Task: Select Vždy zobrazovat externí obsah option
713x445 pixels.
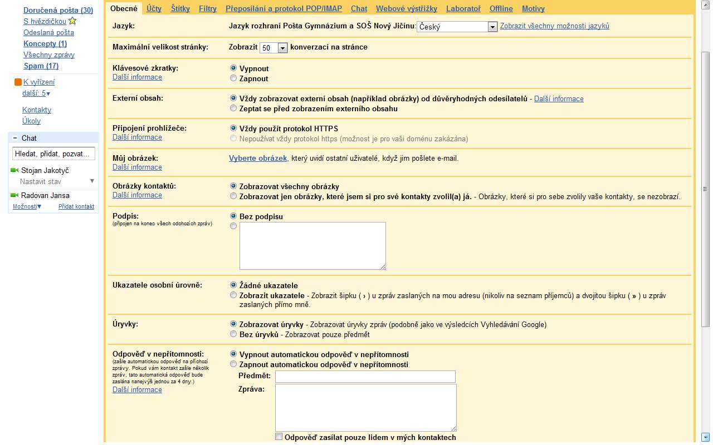Action: pyautogui.click(x=233, y=98)
